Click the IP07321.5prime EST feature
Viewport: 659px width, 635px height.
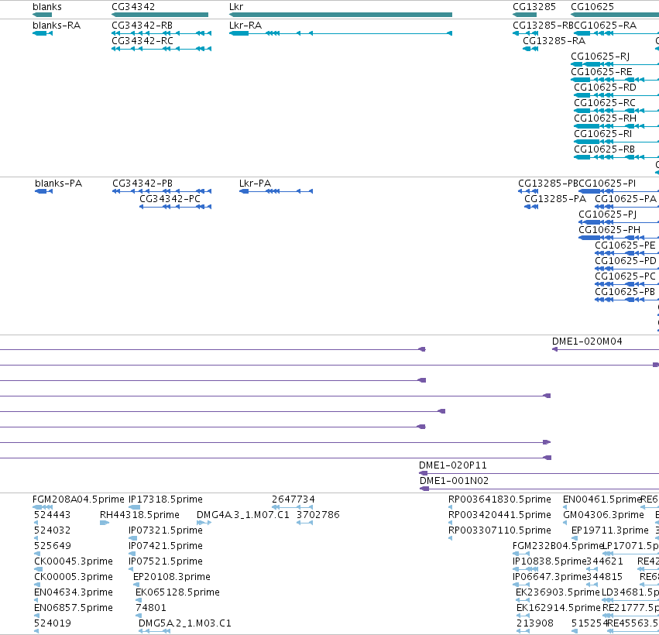point(133,538)
